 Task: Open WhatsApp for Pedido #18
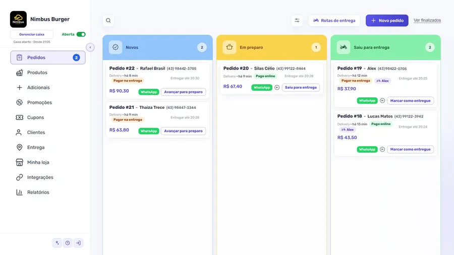367,149
